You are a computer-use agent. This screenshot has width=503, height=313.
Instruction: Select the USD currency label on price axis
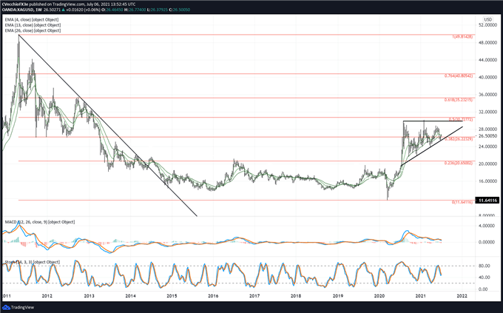488,19
